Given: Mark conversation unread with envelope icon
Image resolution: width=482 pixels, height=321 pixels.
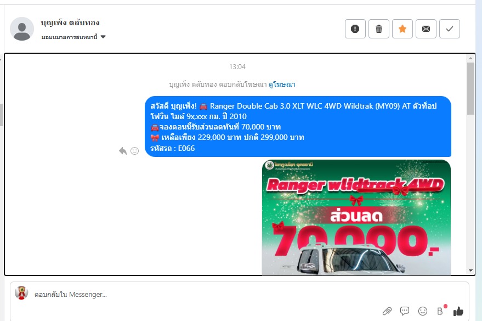Looking at the screenshot, I should [426, 29].
